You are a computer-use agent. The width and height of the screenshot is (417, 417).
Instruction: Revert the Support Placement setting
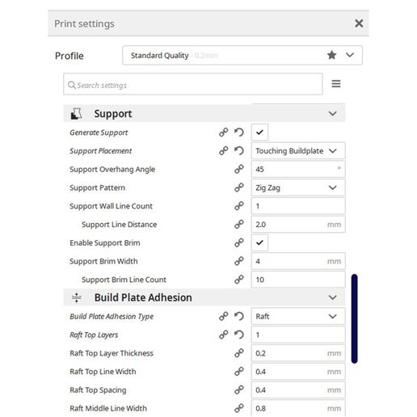pos(239,150)
